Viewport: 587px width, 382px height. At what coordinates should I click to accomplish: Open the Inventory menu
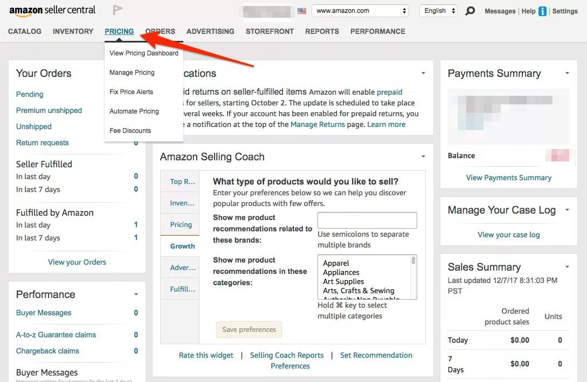tap(73, 31)
